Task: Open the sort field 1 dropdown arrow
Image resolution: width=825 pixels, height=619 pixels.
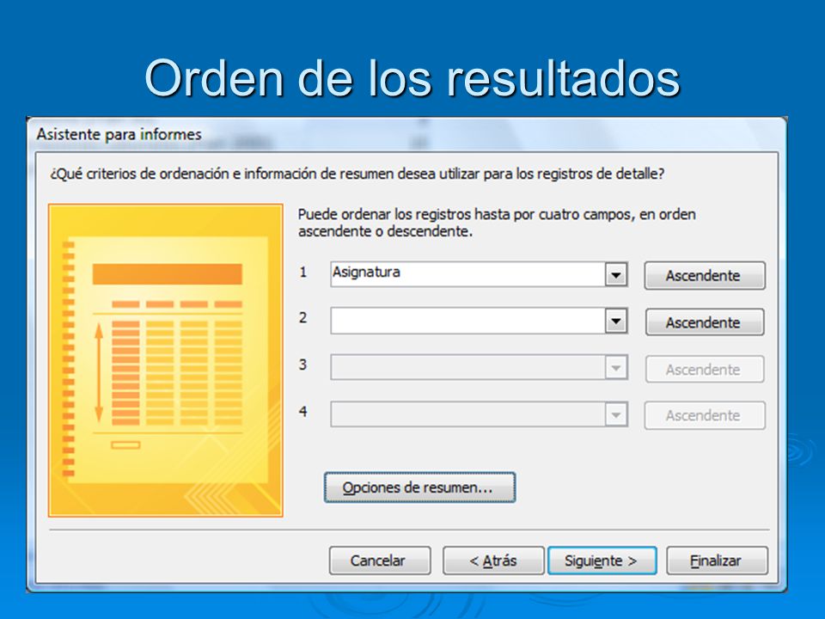Action: click(x=615, y=275)
